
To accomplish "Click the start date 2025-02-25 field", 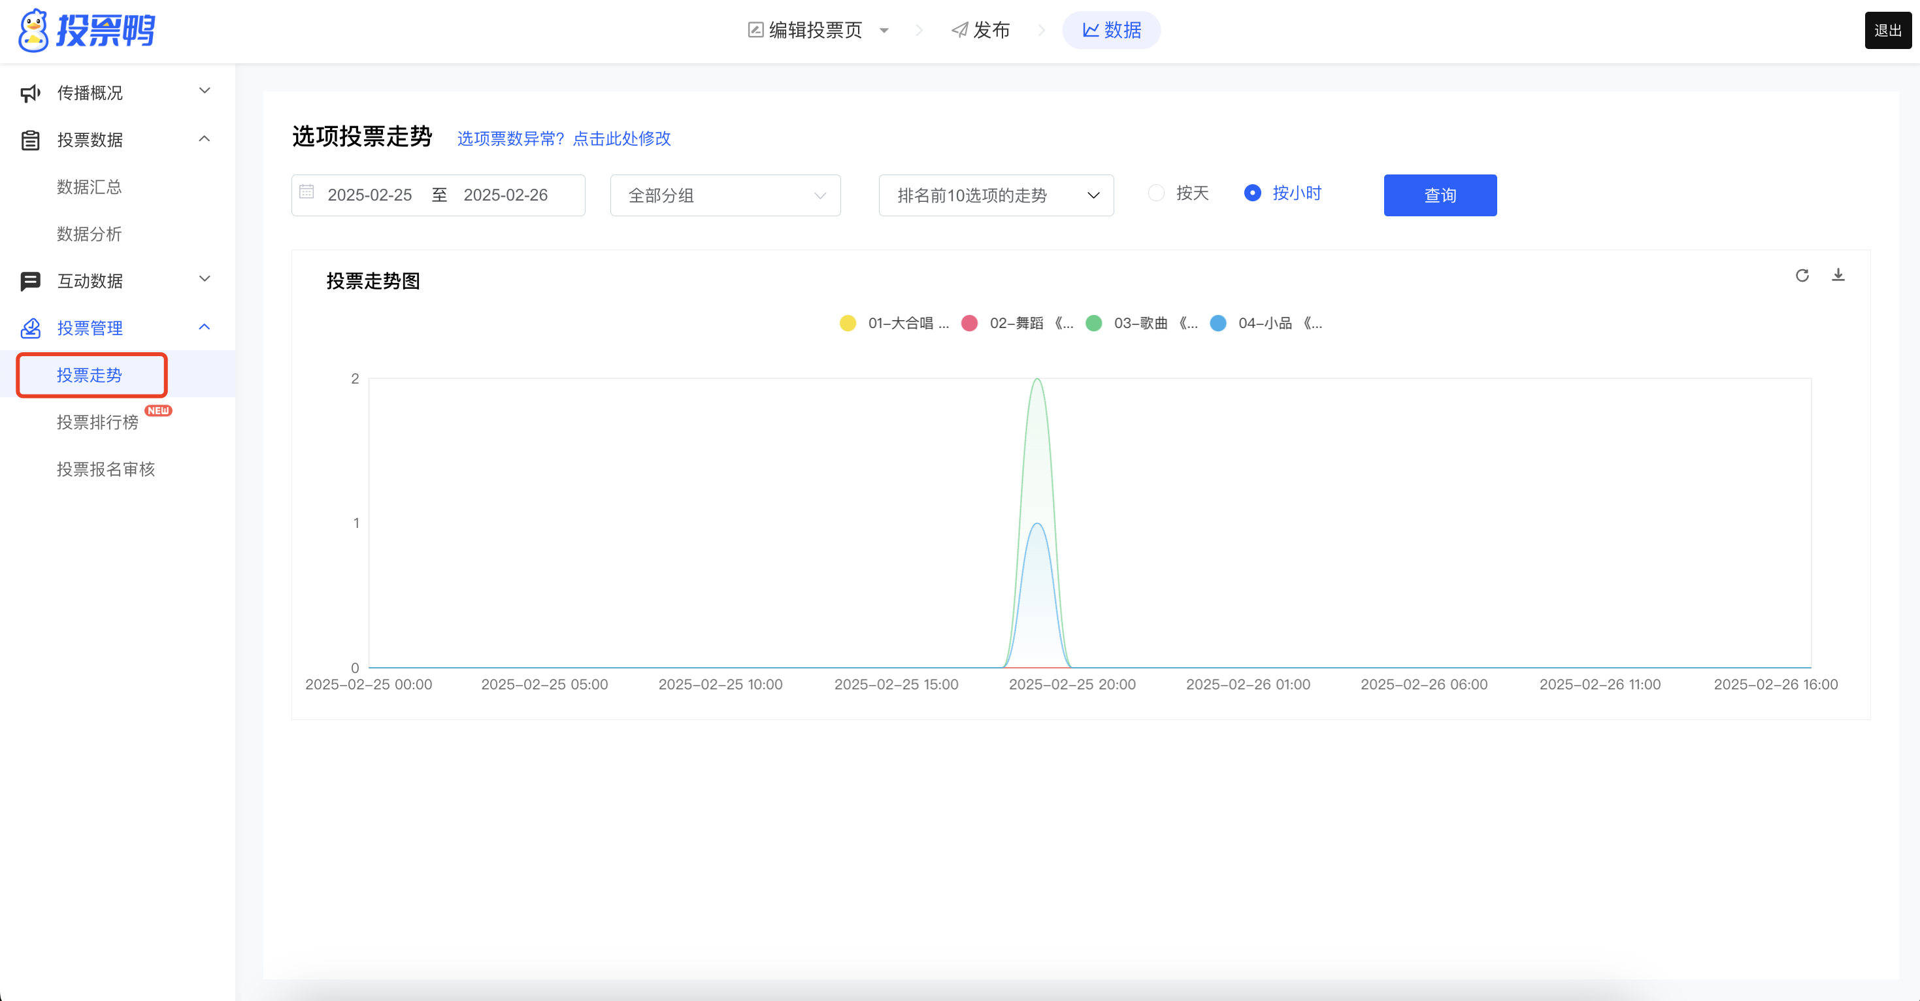I will pos(370,195).
